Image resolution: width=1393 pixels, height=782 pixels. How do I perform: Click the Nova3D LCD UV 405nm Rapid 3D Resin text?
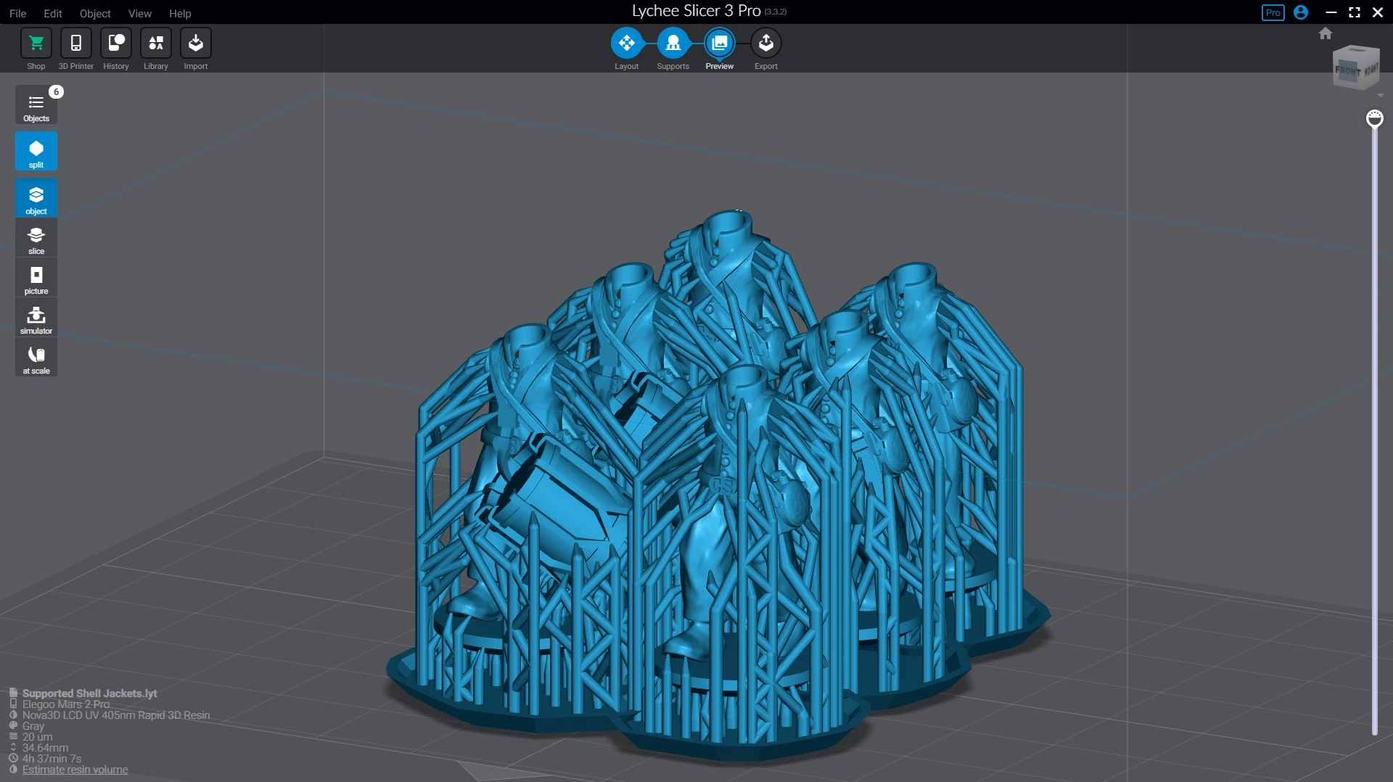[x=116, y=715]
